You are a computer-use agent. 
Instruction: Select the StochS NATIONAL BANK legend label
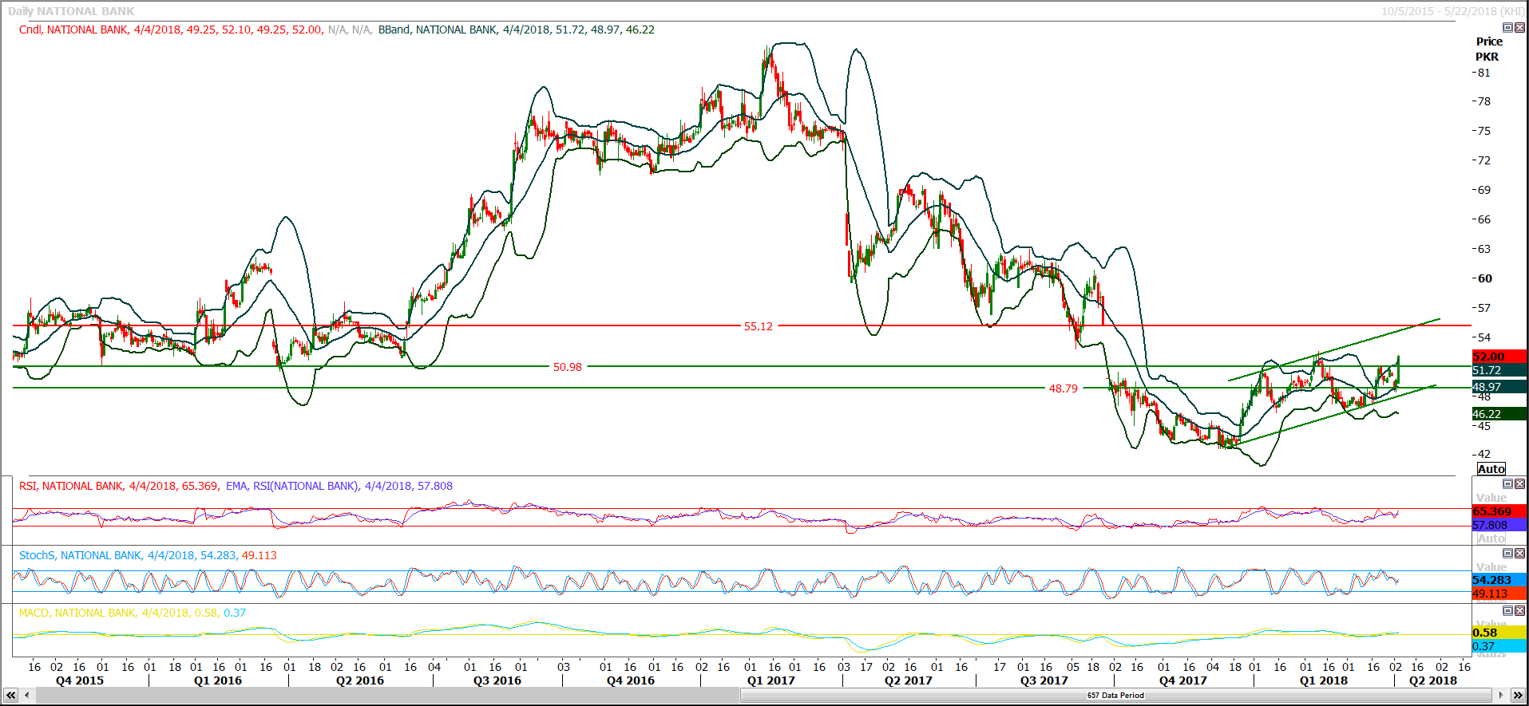(81, 555)
